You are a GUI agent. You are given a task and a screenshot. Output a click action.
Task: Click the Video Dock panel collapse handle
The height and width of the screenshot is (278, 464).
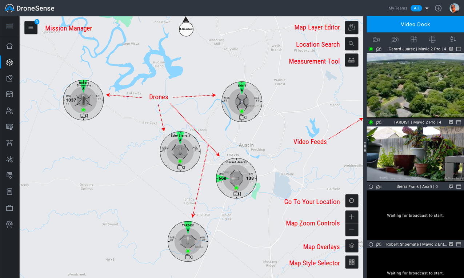pos(365,147)
